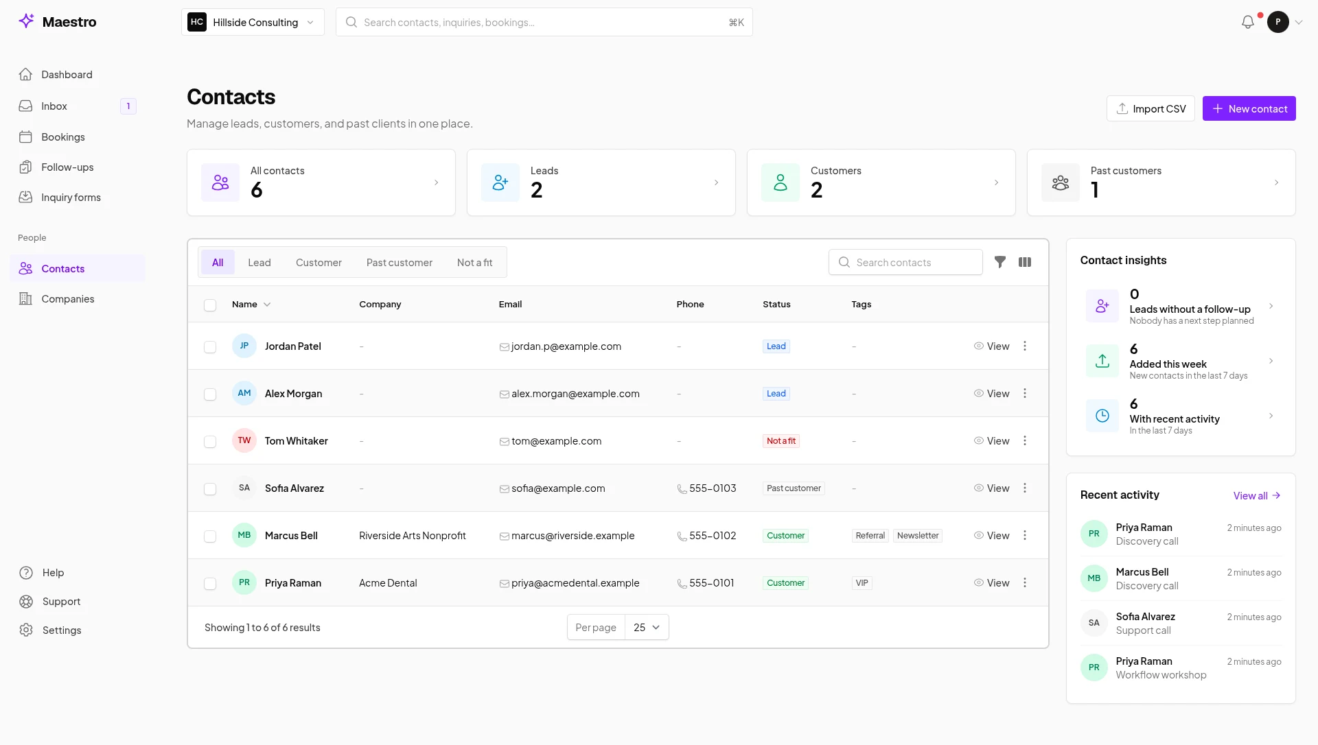Open the column layout icon
Image resolution: width=1318 pixels, height=745 pixels.
coord(1025,262)
